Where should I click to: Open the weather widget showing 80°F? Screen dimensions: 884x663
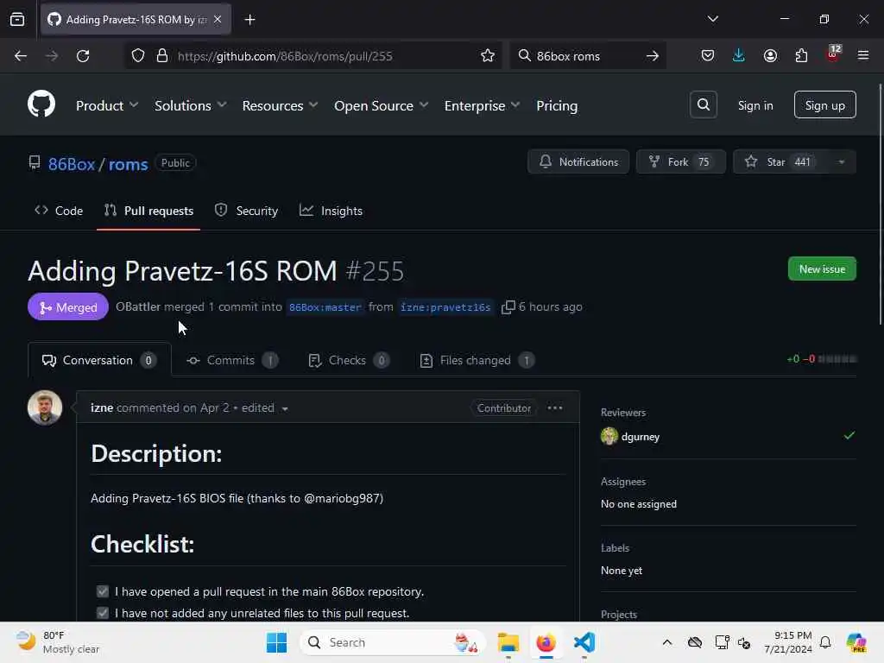(58, 642)
